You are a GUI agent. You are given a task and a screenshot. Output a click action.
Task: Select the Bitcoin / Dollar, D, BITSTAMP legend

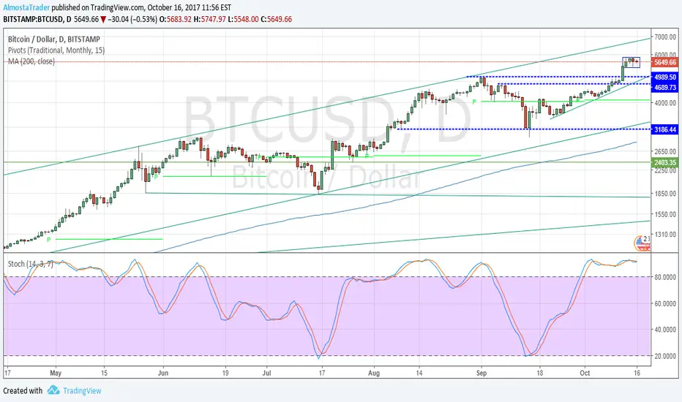54,39
